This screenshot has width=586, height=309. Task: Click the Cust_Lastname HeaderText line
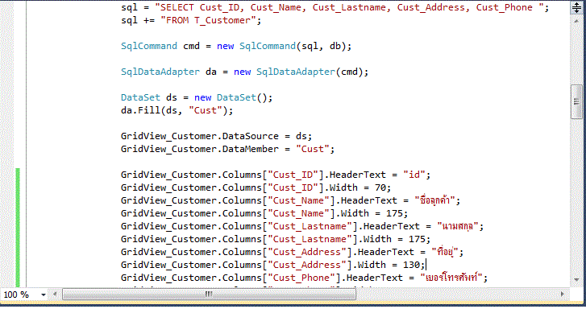click(x=302, y=227)
